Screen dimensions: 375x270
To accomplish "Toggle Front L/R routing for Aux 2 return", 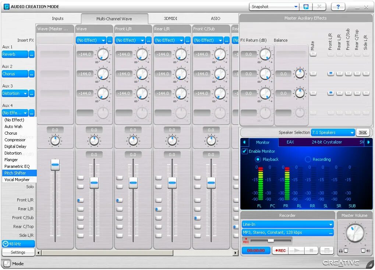I will 331,74.
